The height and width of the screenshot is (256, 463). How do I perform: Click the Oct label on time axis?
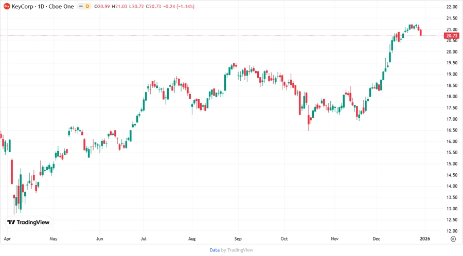click(284, 239)
